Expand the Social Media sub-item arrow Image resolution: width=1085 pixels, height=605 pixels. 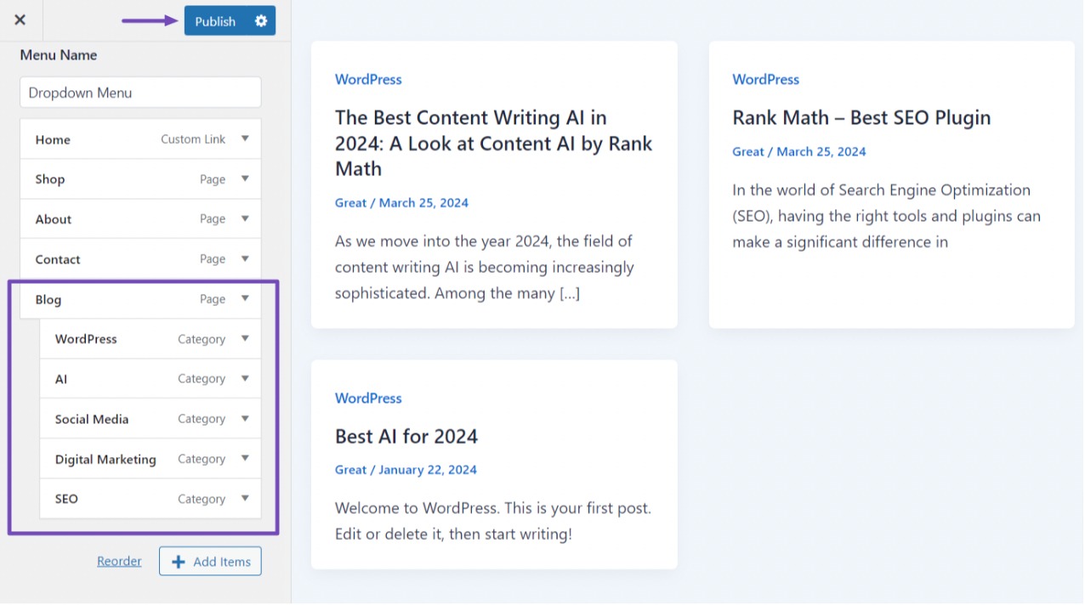[245, 418]
